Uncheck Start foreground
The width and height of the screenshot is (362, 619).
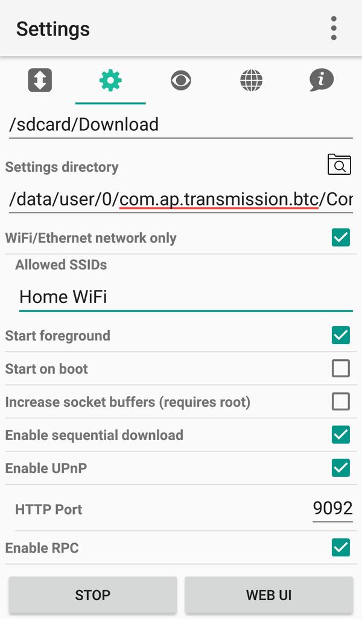[340, 335]
